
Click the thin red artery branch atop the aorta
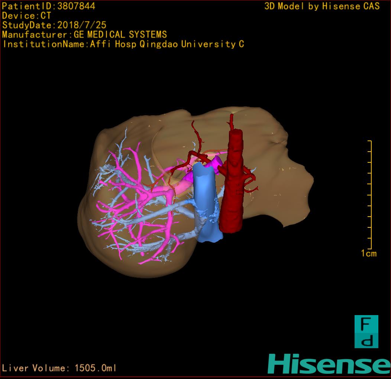pos(231,122)
